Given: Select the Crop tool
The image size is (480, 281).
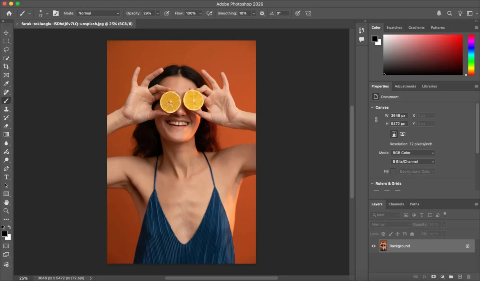Looking at the screenshot, I should pos(6,66).
